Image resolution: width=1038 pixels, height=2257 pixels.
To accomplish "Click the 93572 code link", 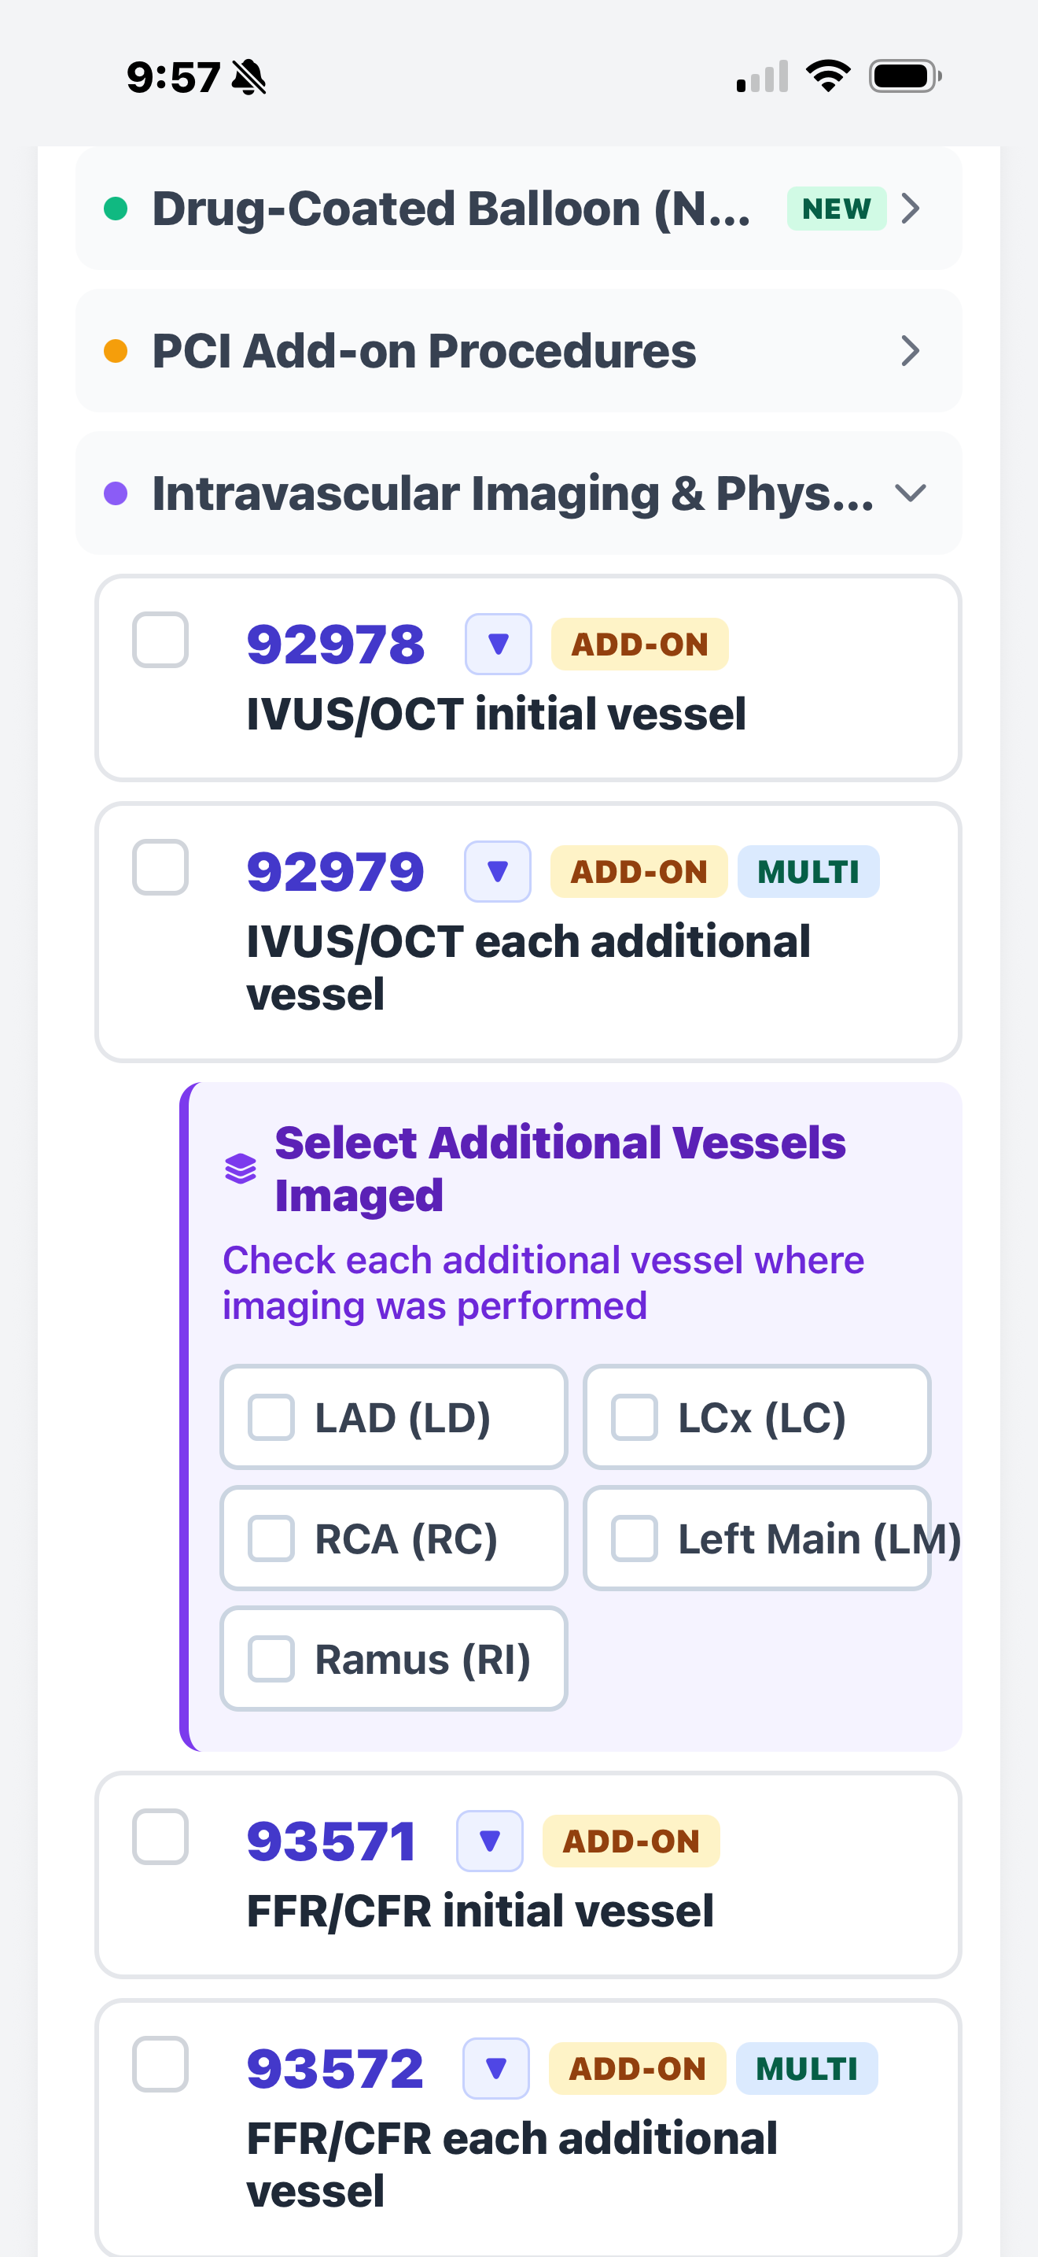I will (x=333, y=2069).
